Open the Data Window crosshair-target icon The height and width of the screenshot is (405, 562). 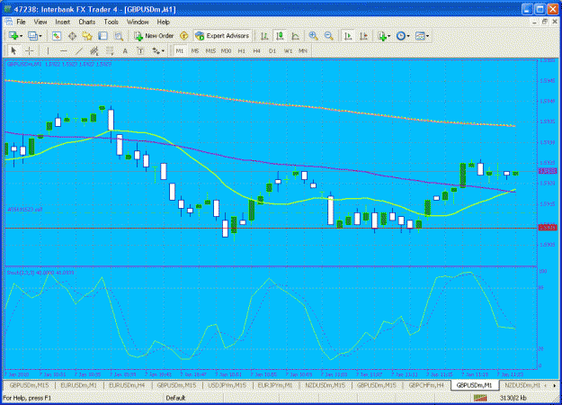tap(72, 36)
